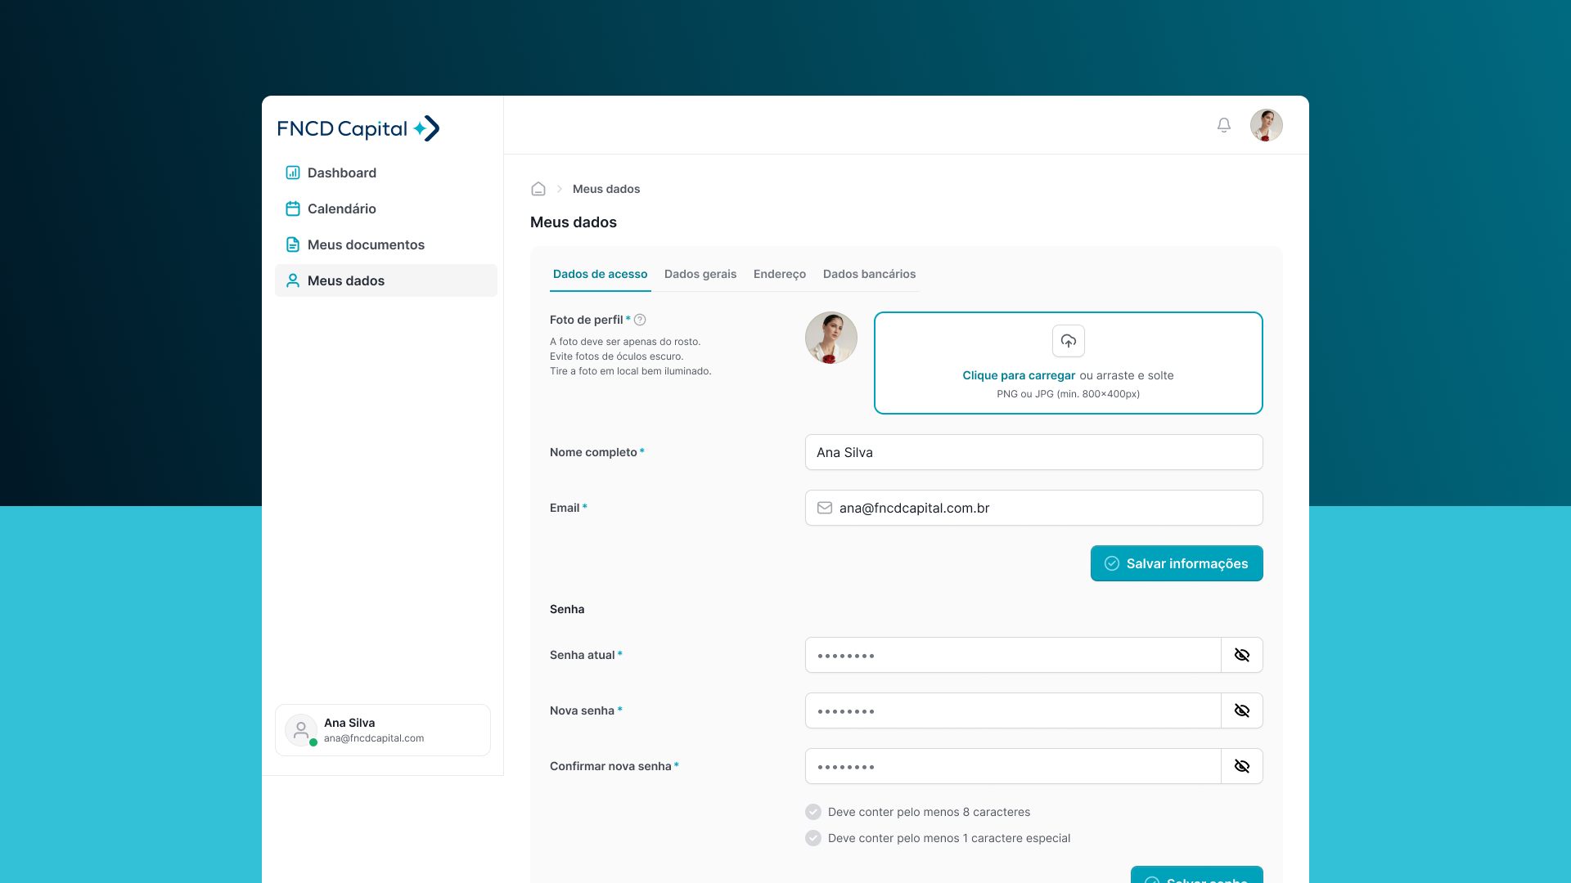Click the Clique para carregar link
The height and width of the screenshot is (883, 1571).
[1018, 375]
